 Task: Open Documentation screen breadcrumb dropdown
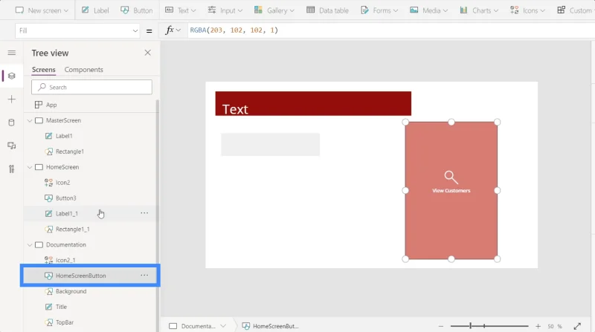[223, 326]
